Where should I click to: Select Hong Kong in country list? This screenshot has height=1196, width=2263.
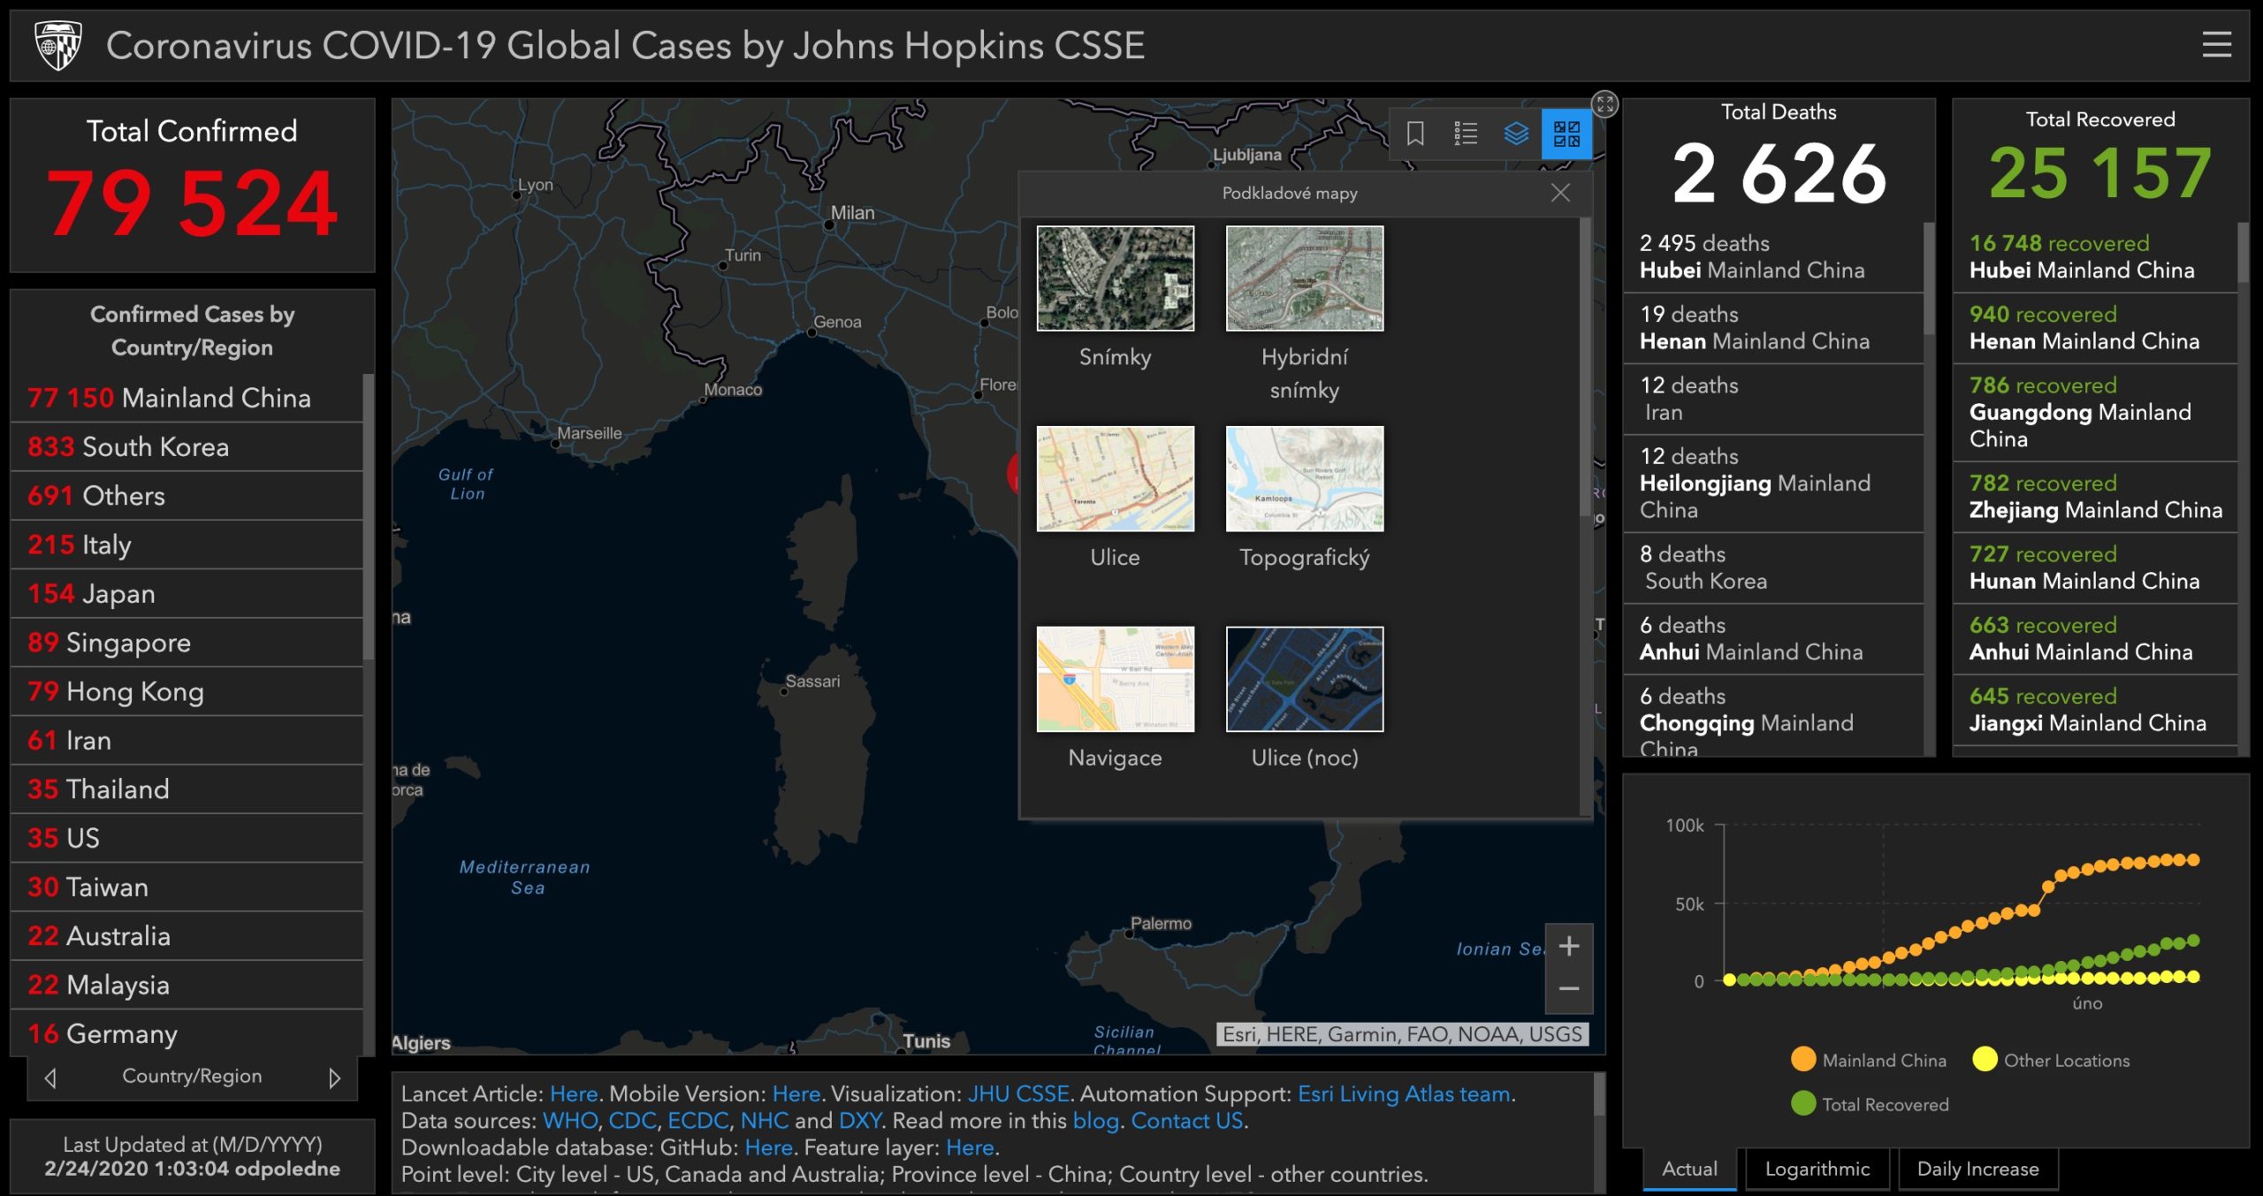(x=187, y=691)
